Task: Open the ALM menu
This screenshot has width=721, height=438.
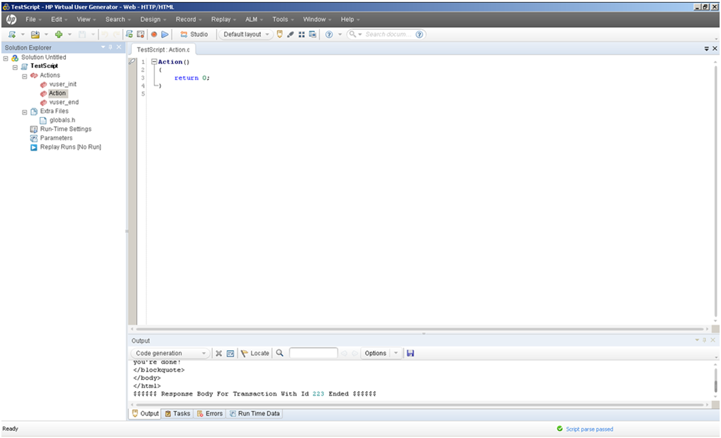Action: coord(254,19)
